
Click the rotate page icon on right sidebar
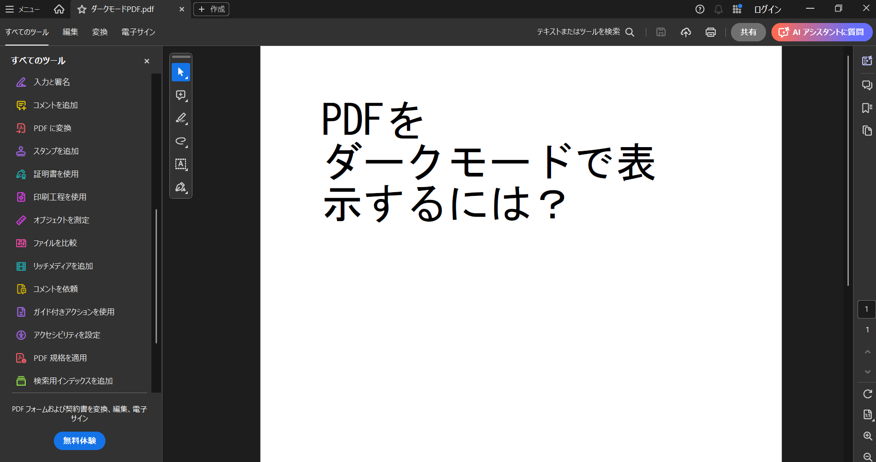tap(867, 394)
